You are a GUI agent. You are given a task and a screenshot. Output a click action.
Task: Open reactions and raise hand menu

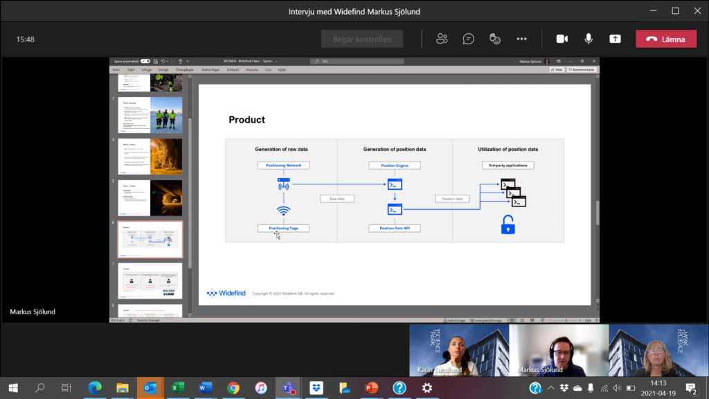pyautogui.click(x=495, y=39)
